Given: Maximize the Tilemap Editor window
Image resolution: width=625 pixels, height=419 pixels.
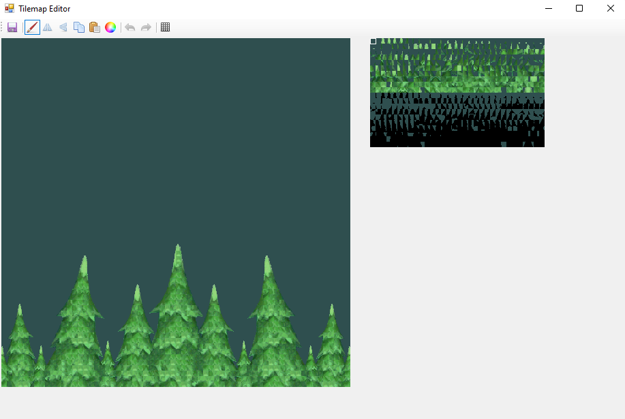Looking at the screenshot, I should (579, 8).
